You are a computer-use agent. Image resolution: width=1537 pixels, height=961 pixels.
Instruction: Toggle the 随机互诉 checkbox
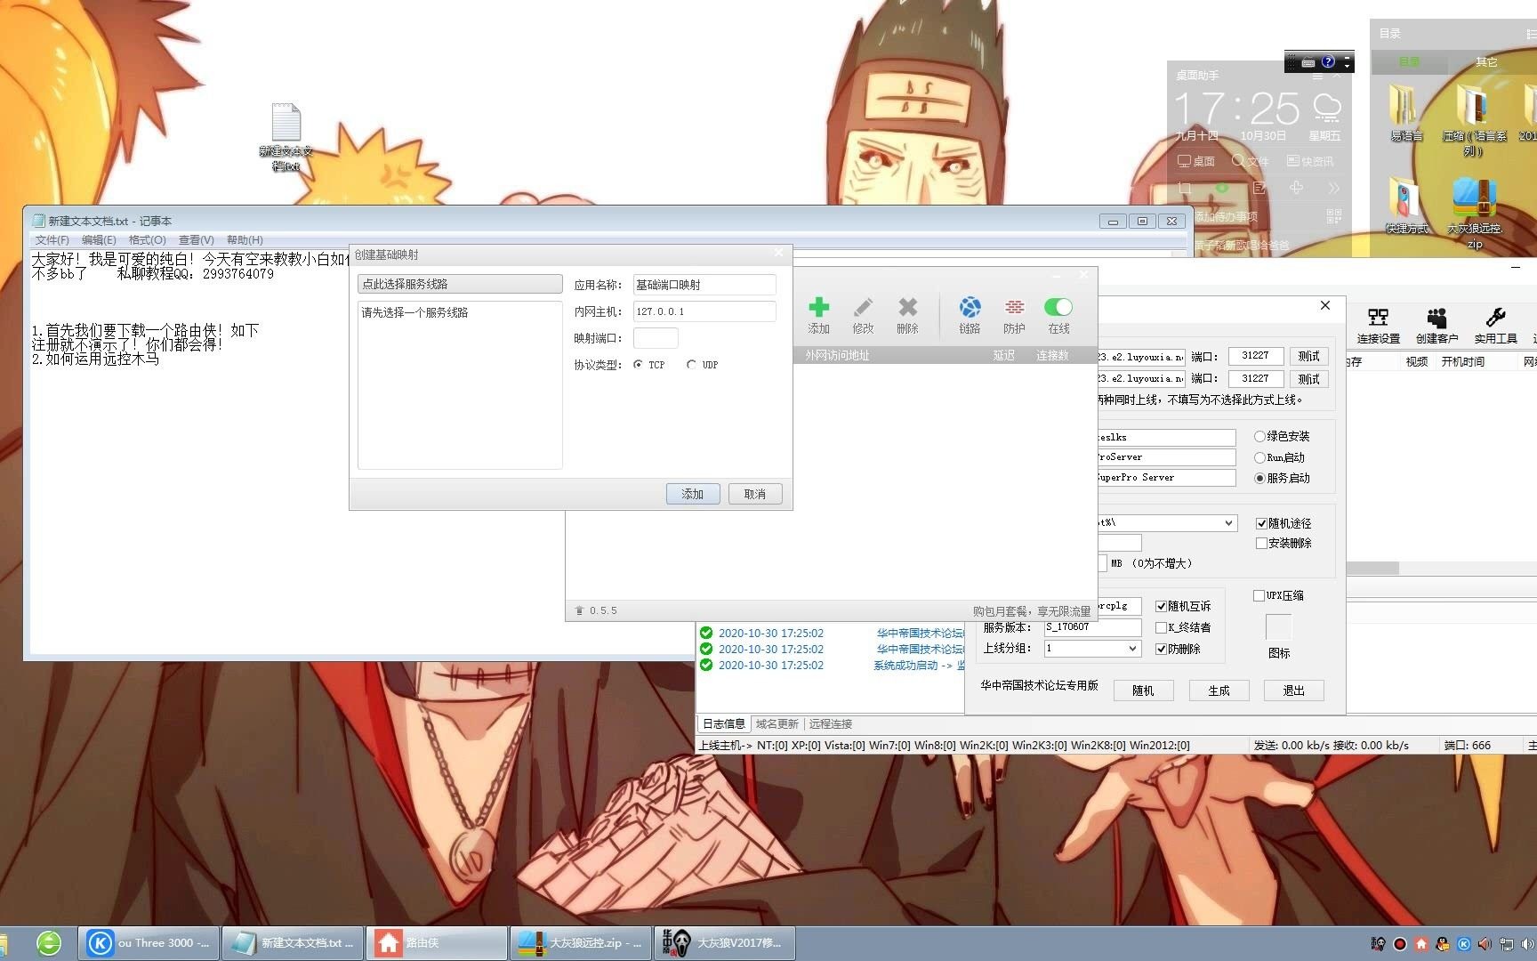pyautogui.click(x=1161, y=606)
